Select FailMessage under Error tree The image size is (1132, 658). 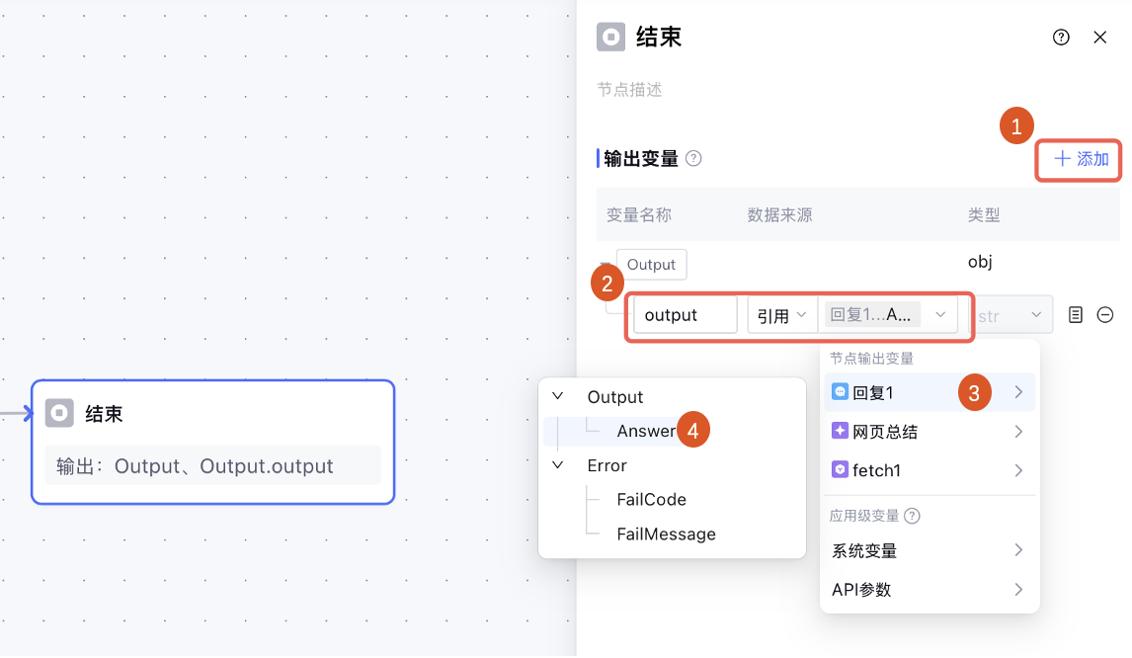[666, 534]
